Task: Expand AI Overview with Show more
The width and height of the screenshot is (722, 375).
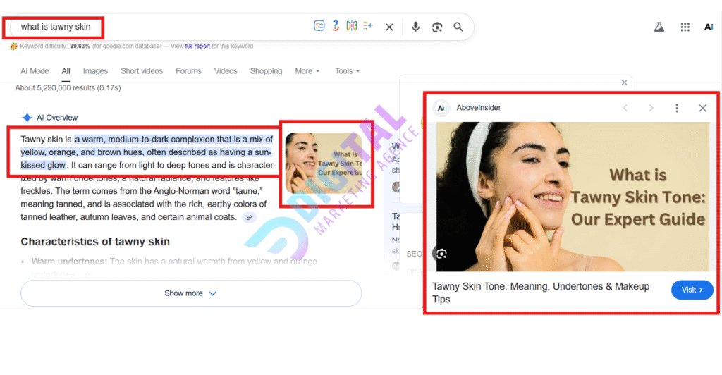Action: pyautogui.click(x=190, y=293)
